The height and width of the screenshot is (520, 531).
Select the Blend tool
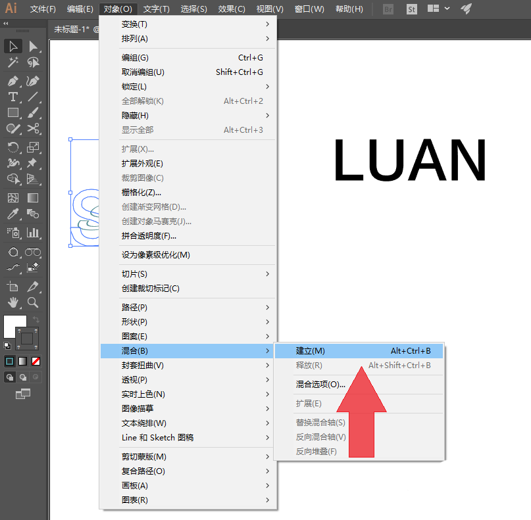[33, 214]
